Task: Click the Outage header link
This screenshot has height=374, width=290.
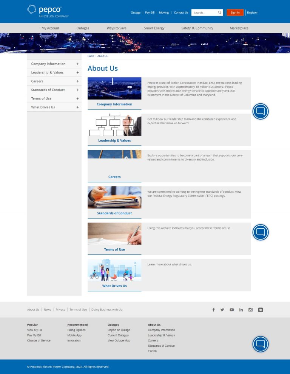Action: (x=136, y=12)
